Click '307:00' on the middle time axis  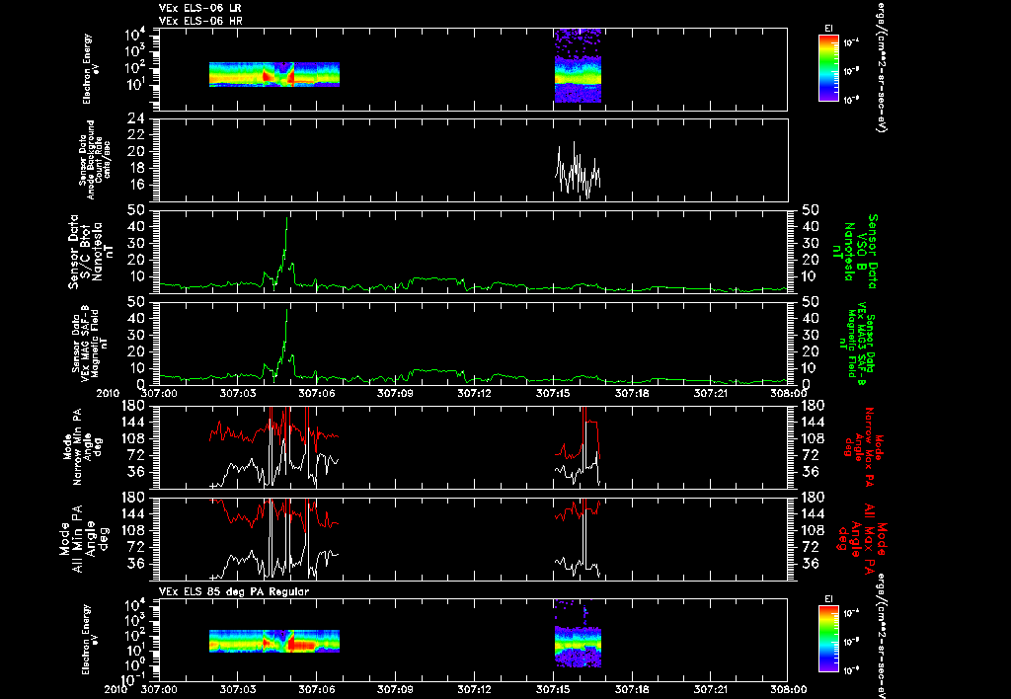159,393
